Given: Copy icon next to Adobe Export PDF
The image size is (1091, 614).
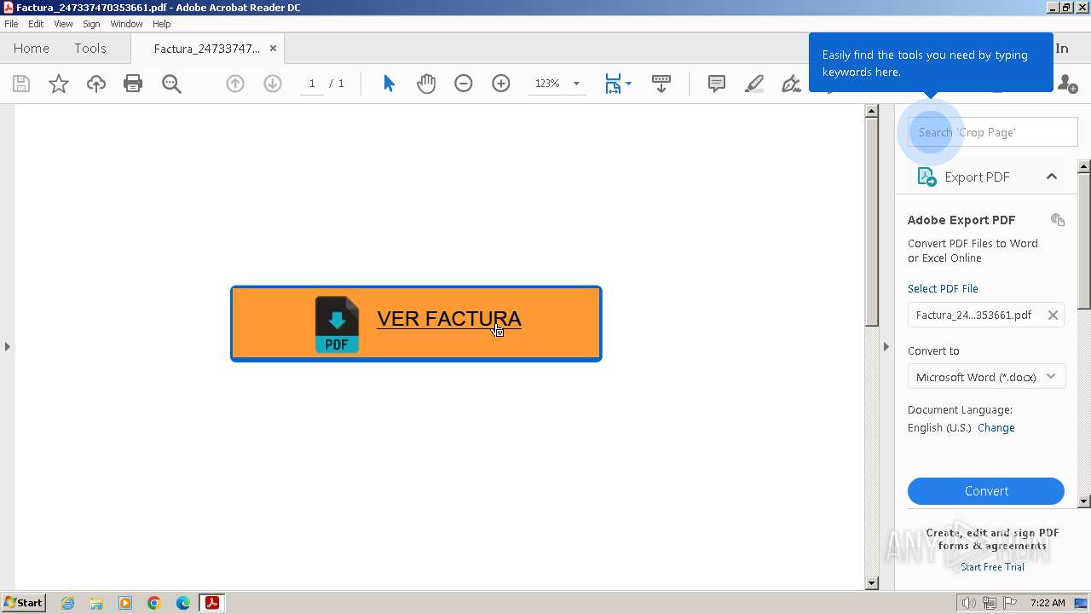Looking at the screenshot, I should point(1058,220).
